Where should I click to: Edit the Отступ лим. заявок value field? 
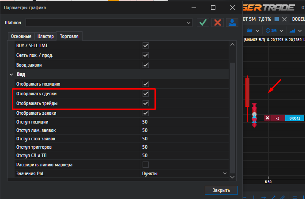click(185, 130)
